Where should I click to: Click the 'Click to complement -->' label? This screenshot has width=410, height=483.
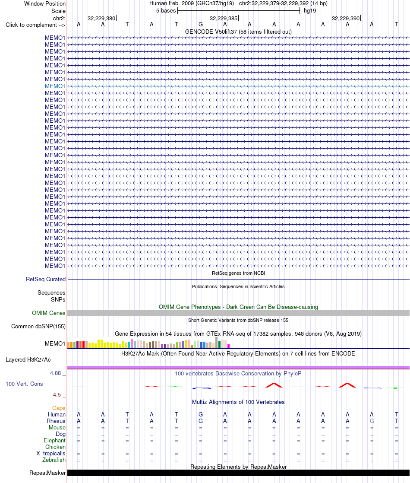pos(35,25)
